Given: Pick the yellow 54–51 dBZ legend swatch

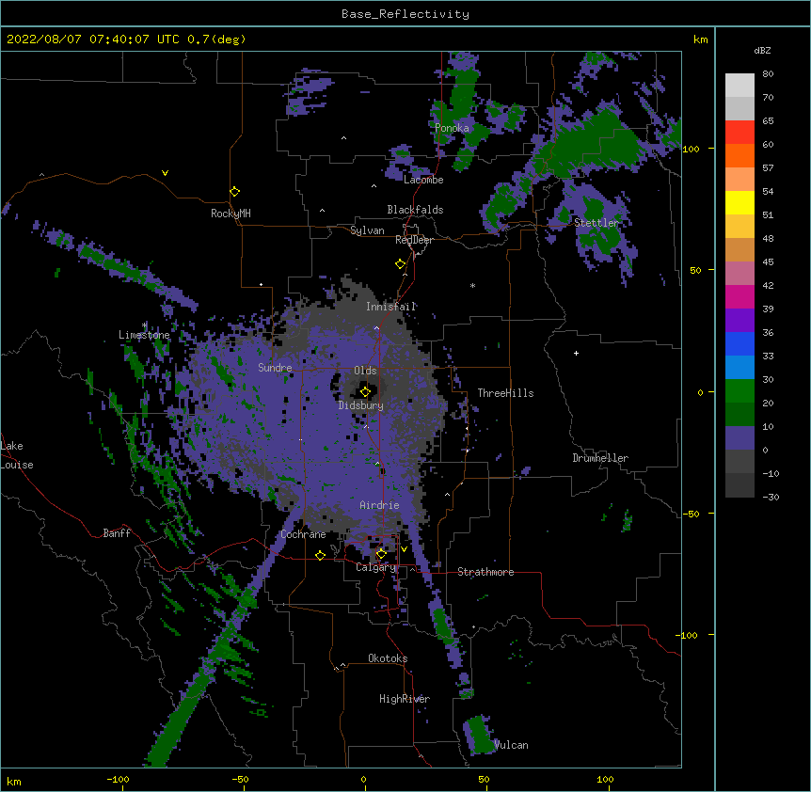Looking at the screenshot, I should click(739, 203).
